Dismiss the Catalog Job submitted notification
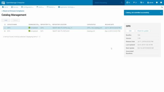 pyautogui.click(x=161, y=13)
